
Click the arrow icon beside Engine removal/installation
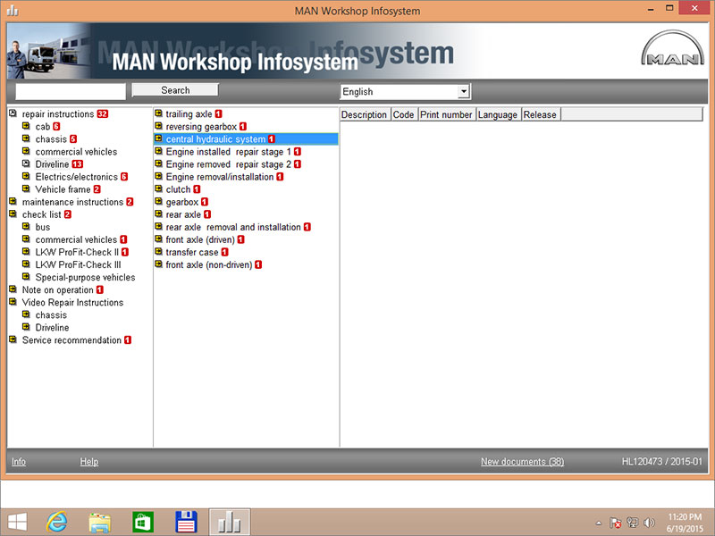[x=159, y=176]
